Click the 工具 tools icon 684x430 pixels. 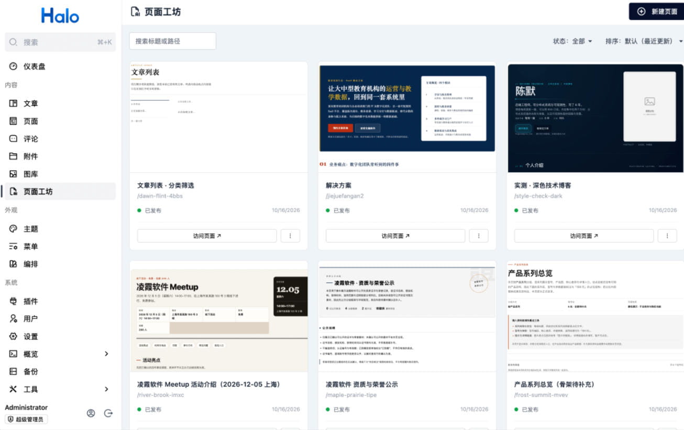14,389
